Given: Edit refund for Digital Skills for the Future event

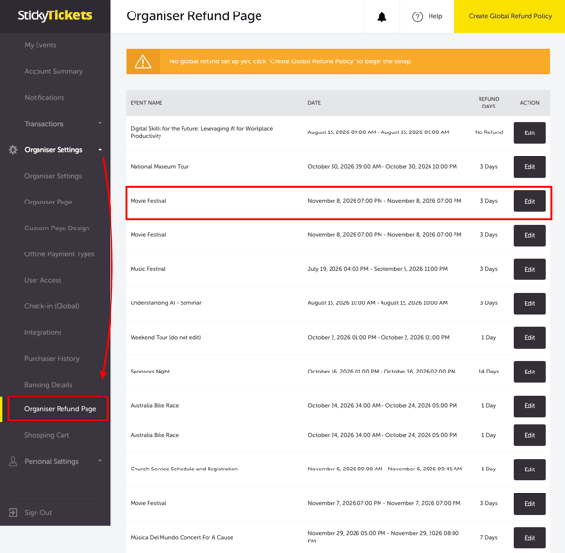Looking at the screenshot, I should [529, 132].
